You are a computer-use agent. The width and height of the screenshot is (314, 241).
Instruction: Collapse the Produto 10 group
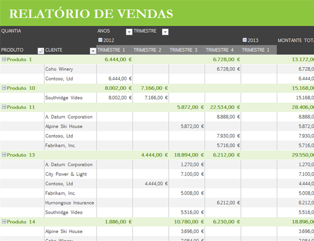point(4,88)
